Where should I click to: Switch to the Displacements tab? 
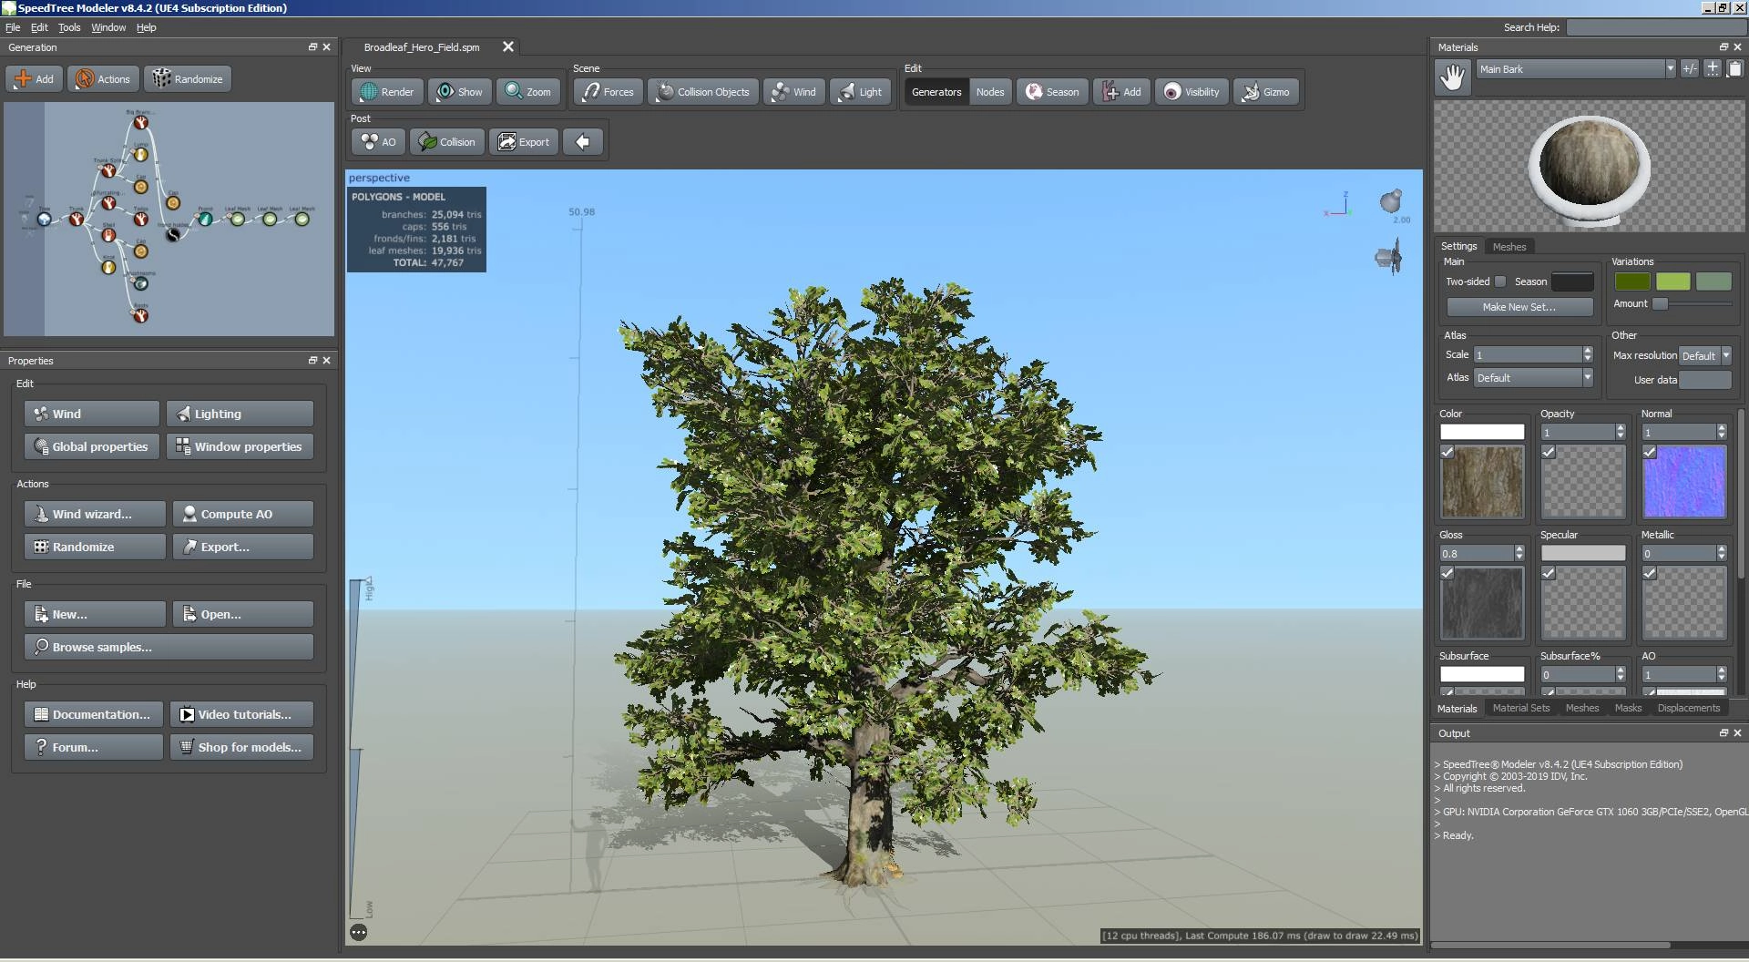pos(1688,708)
